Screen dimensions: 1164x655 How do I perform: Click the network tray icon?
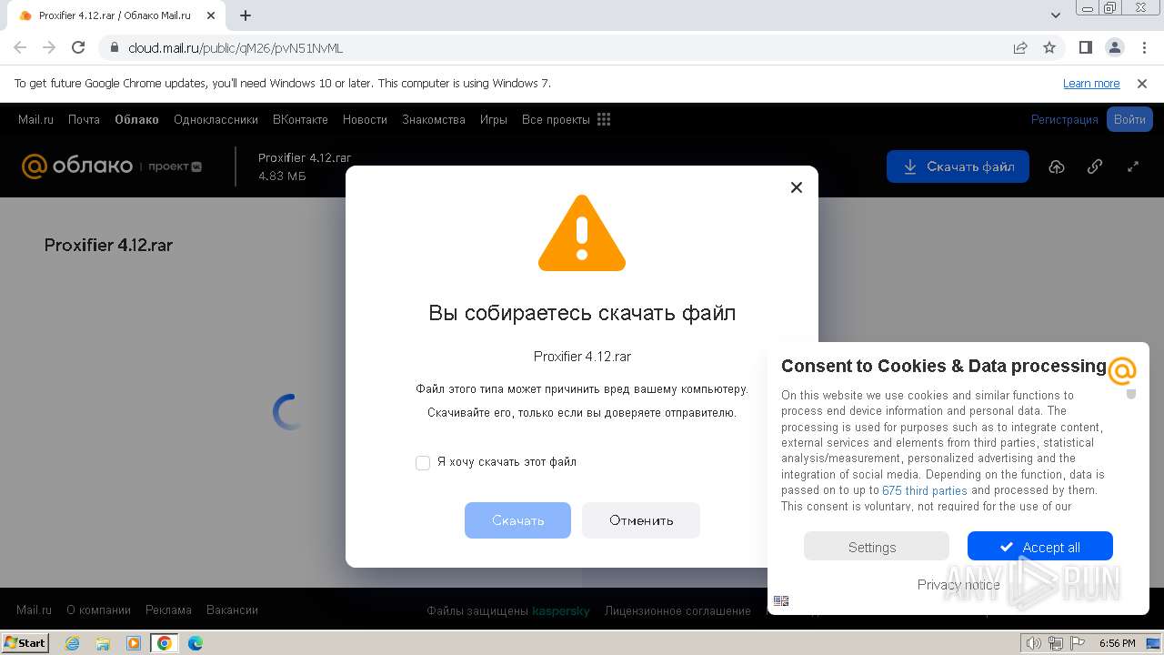click(1055, 643)
